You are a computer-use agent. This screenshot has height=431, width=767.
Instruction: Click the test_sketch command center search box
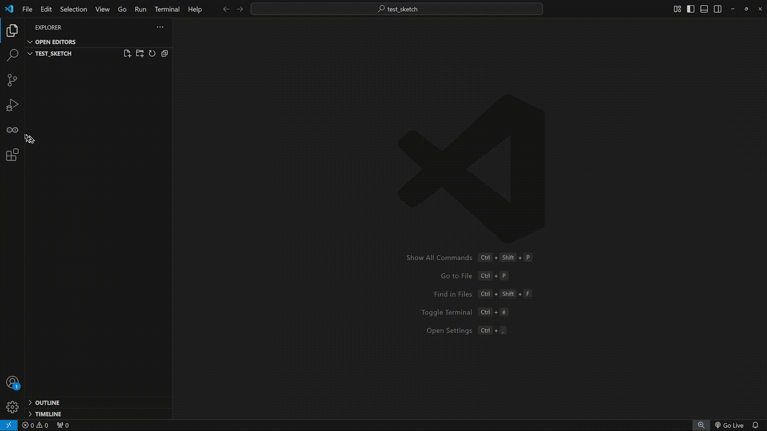(397, 9)
